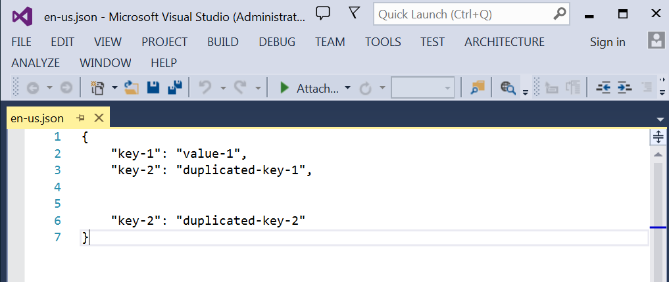Viewport: 669px width, 282px height.
Task: Click the Redo arrow icon
Action: click(241, 88)
